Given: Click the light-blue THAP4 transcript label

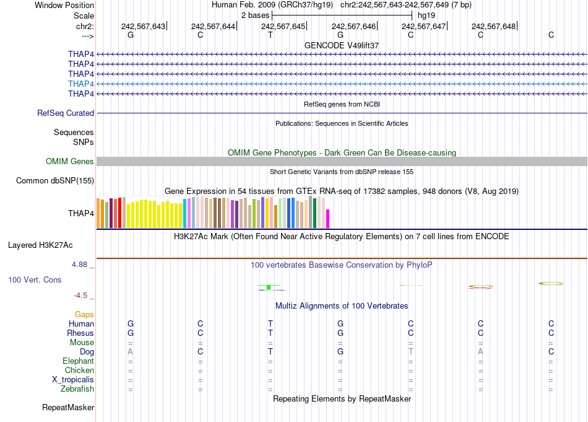Looking at the screenshot, I should (x=81, y=84).
